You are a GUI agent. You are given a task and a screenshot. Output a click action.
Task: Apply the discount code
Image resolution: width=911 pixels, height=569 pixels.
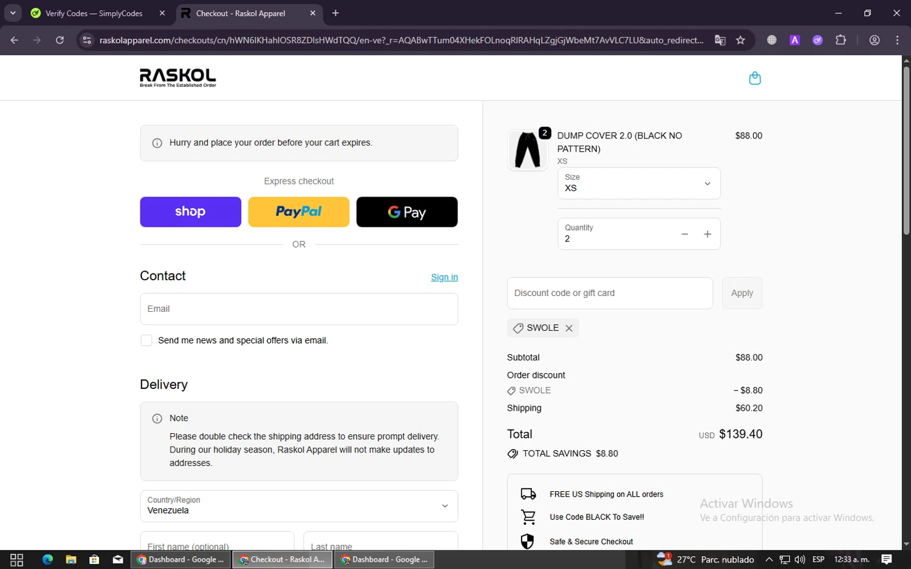point(742,293)
